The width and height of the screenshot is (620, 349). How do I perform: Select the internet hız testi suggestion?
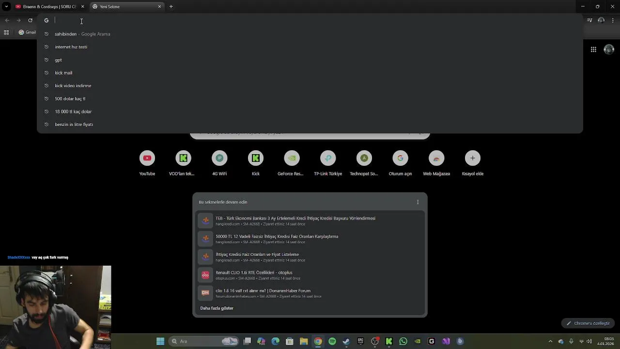[310, 47]
